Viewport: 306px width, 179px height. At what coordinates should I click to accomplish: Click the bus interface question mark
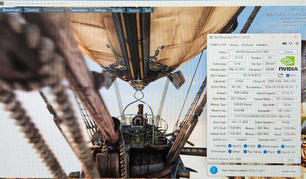pos(297,87)
